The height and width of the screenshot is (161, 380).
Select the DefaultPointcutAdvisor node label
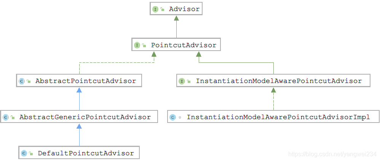tap(86, 153)
